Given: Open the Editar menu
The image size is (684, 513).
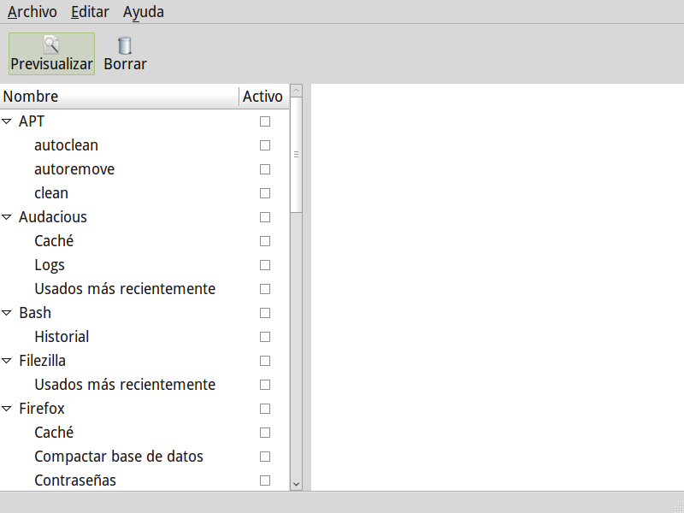Looking at the screenshot, I should 90,12.
